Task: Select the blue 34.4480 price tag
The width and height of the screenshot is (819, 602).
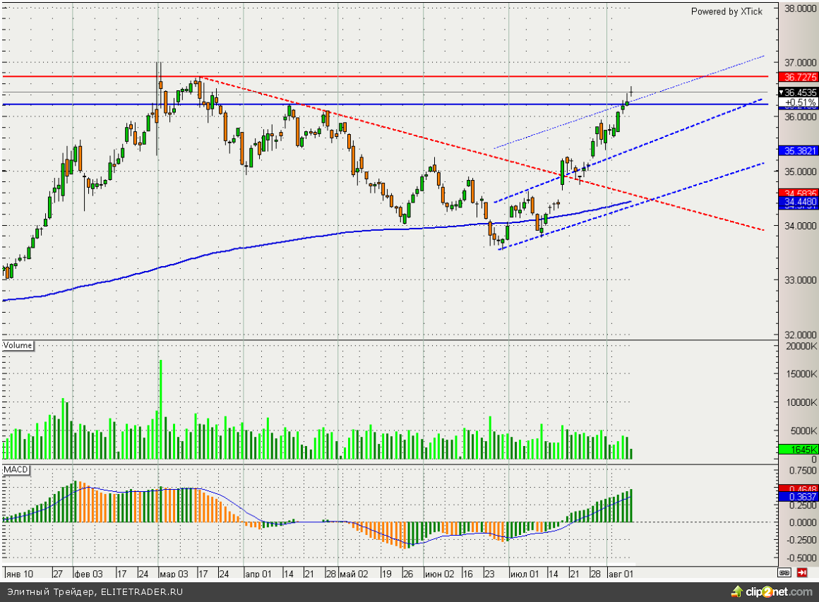Action: [x=799, y=202]
